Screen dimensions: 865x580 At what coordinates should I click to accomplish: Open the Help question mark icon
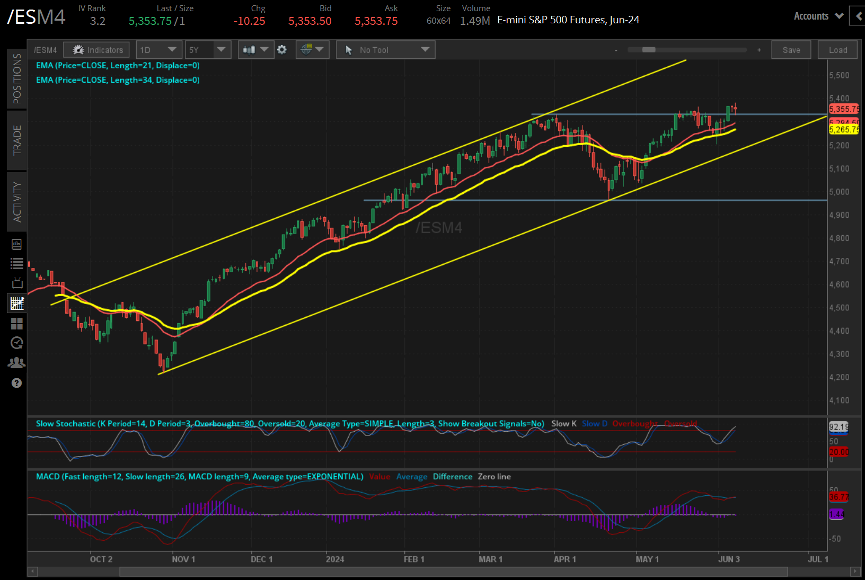(x=16, y=383)
